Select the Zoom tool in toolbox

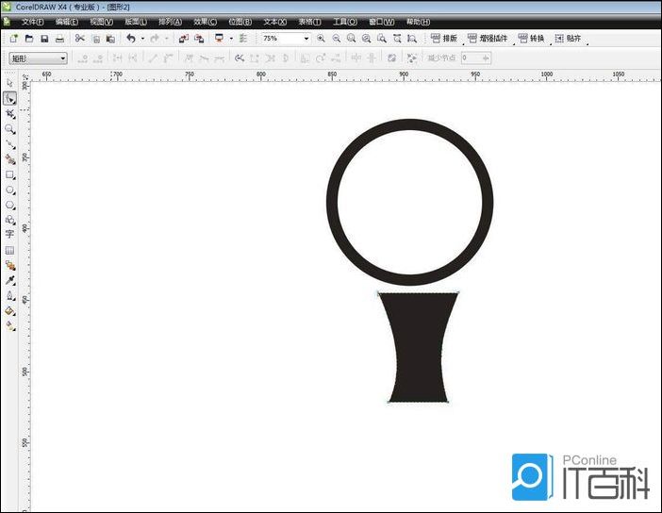[9, 129]
